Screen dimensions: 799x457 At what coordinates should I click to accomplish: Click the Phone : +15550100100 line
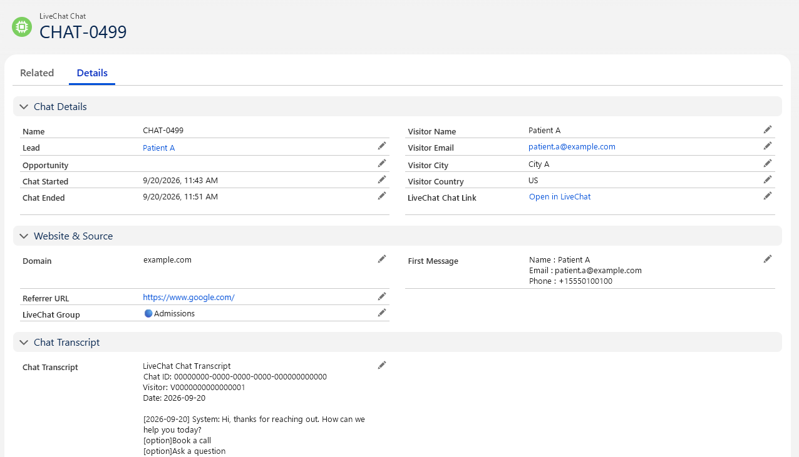click(570, 281)
